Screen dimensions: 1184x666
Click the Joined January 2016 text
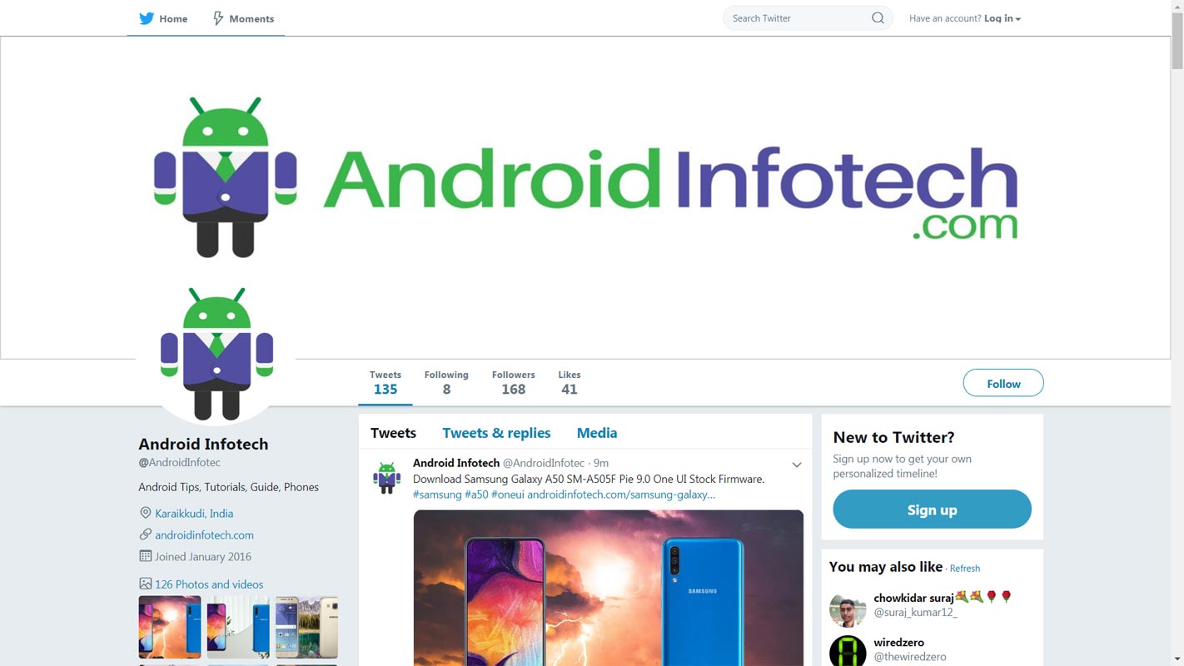pyautogui.click(x=203, y=557)
